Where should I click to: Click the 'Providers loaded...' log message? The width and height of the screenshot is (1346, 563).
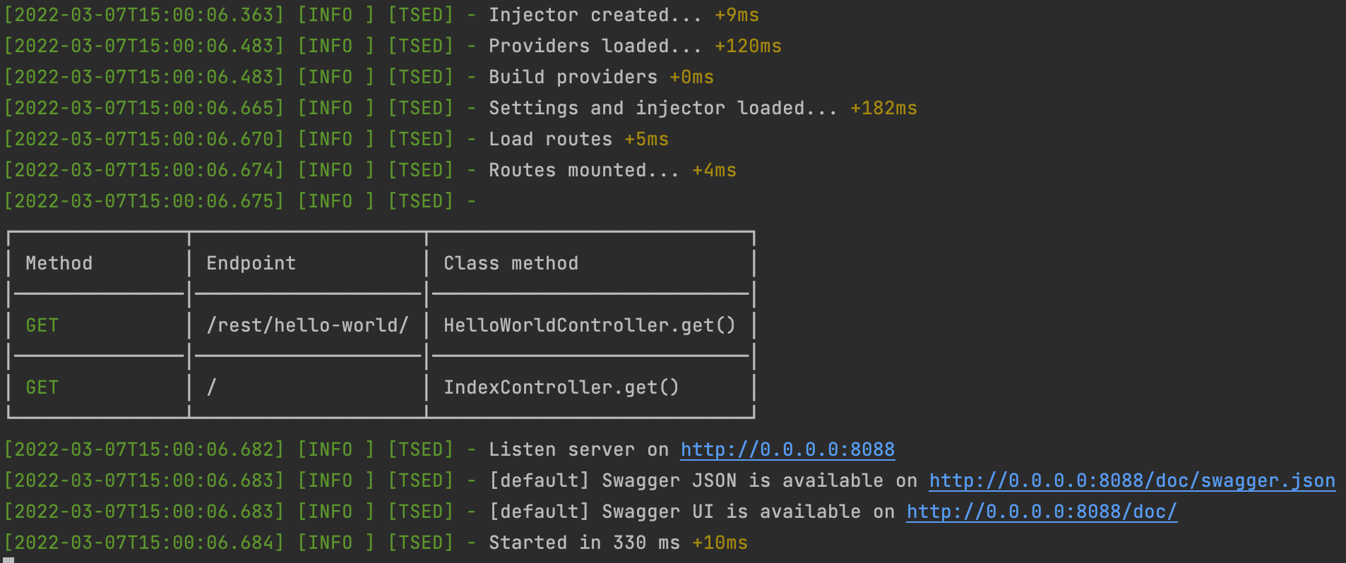pos(595,46)
